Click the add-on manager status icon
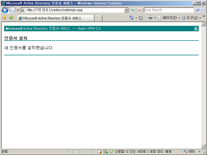The width and height of the screenshot is (207, 155). click(106, 152)
